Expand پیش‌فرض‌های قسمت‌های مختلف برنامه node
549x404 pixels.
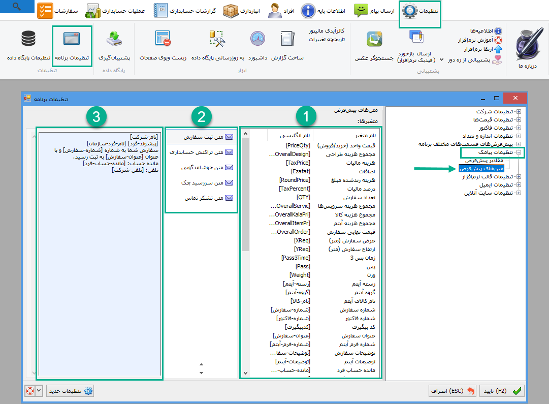click(x=519, y=144)
